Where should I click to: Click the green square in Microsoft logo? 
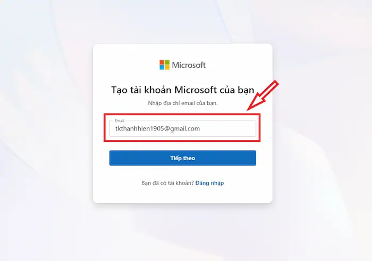167,62
